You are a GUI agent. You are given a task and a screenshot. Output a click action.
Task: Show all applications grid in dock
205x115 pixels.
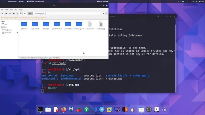[x=164, y=109]
